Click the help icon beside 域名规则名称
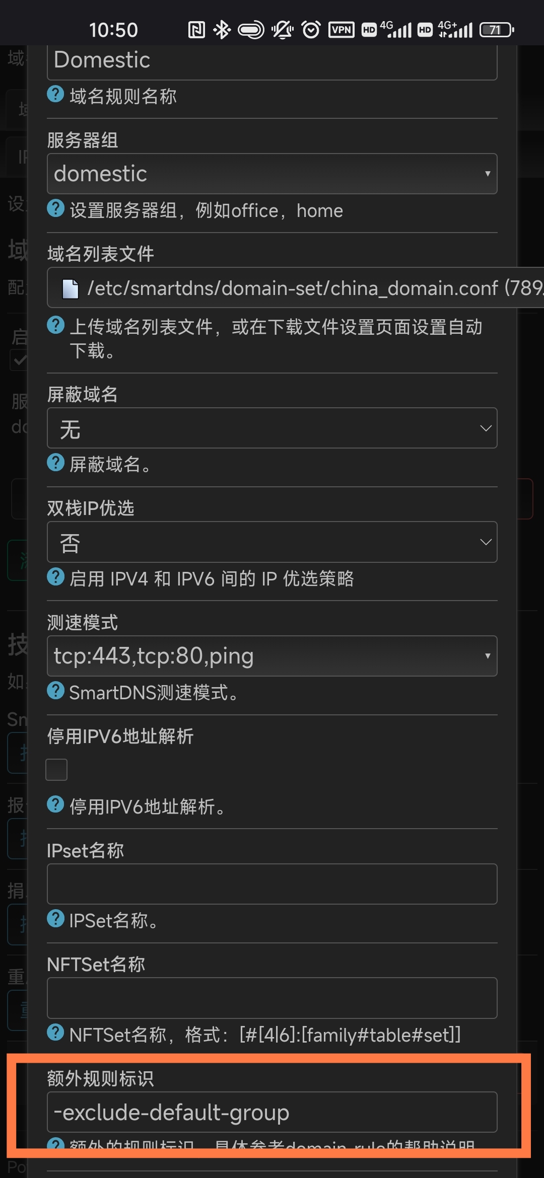 [x=55, y=94]
